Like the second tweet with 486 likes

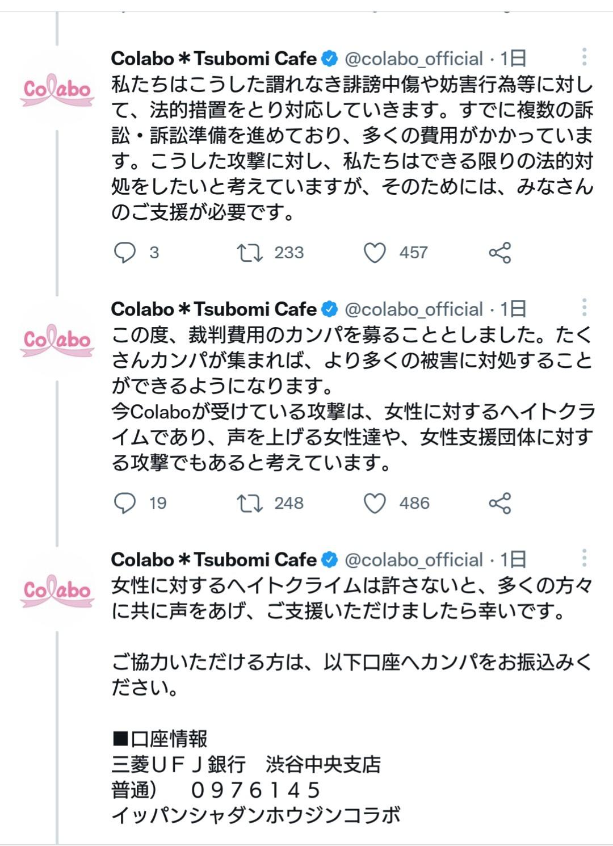(375, 503)
